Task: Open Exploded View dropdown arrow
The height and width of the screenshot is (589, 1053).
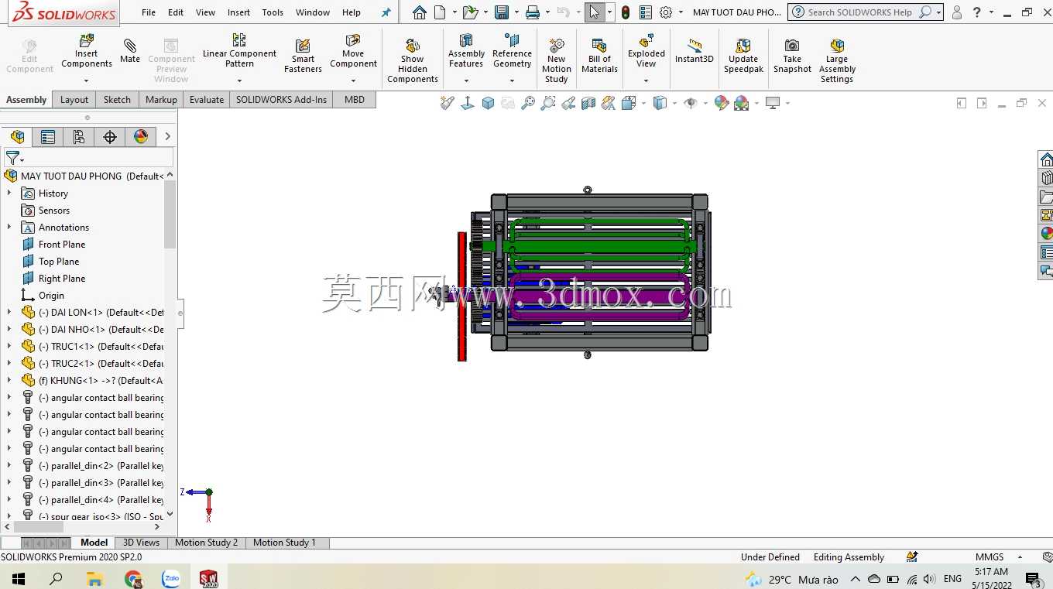Action: pyautogui.click(x=647, y=80)
